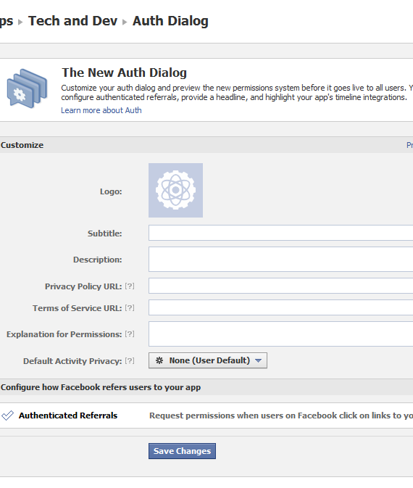Click the Auth Dialog speech-bubble gear icon

[28, 88]
